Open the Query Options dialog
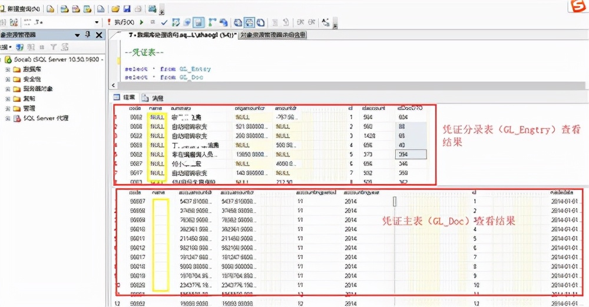 (187, 22)
